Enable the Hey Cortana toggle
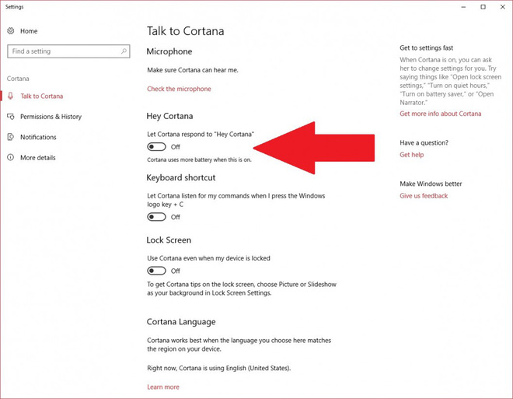Screen dimensions: 513x399 157,147
